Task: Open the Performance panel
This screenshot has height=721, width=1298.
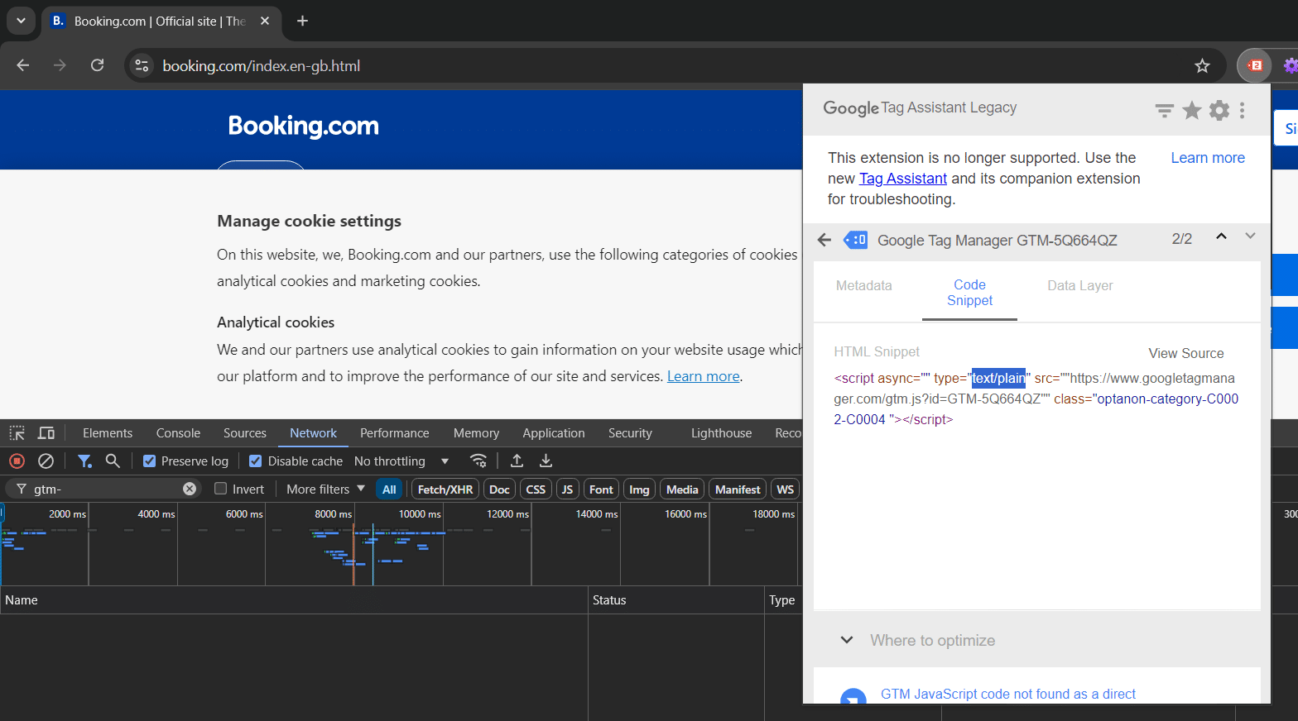Action: coord(395,433)
